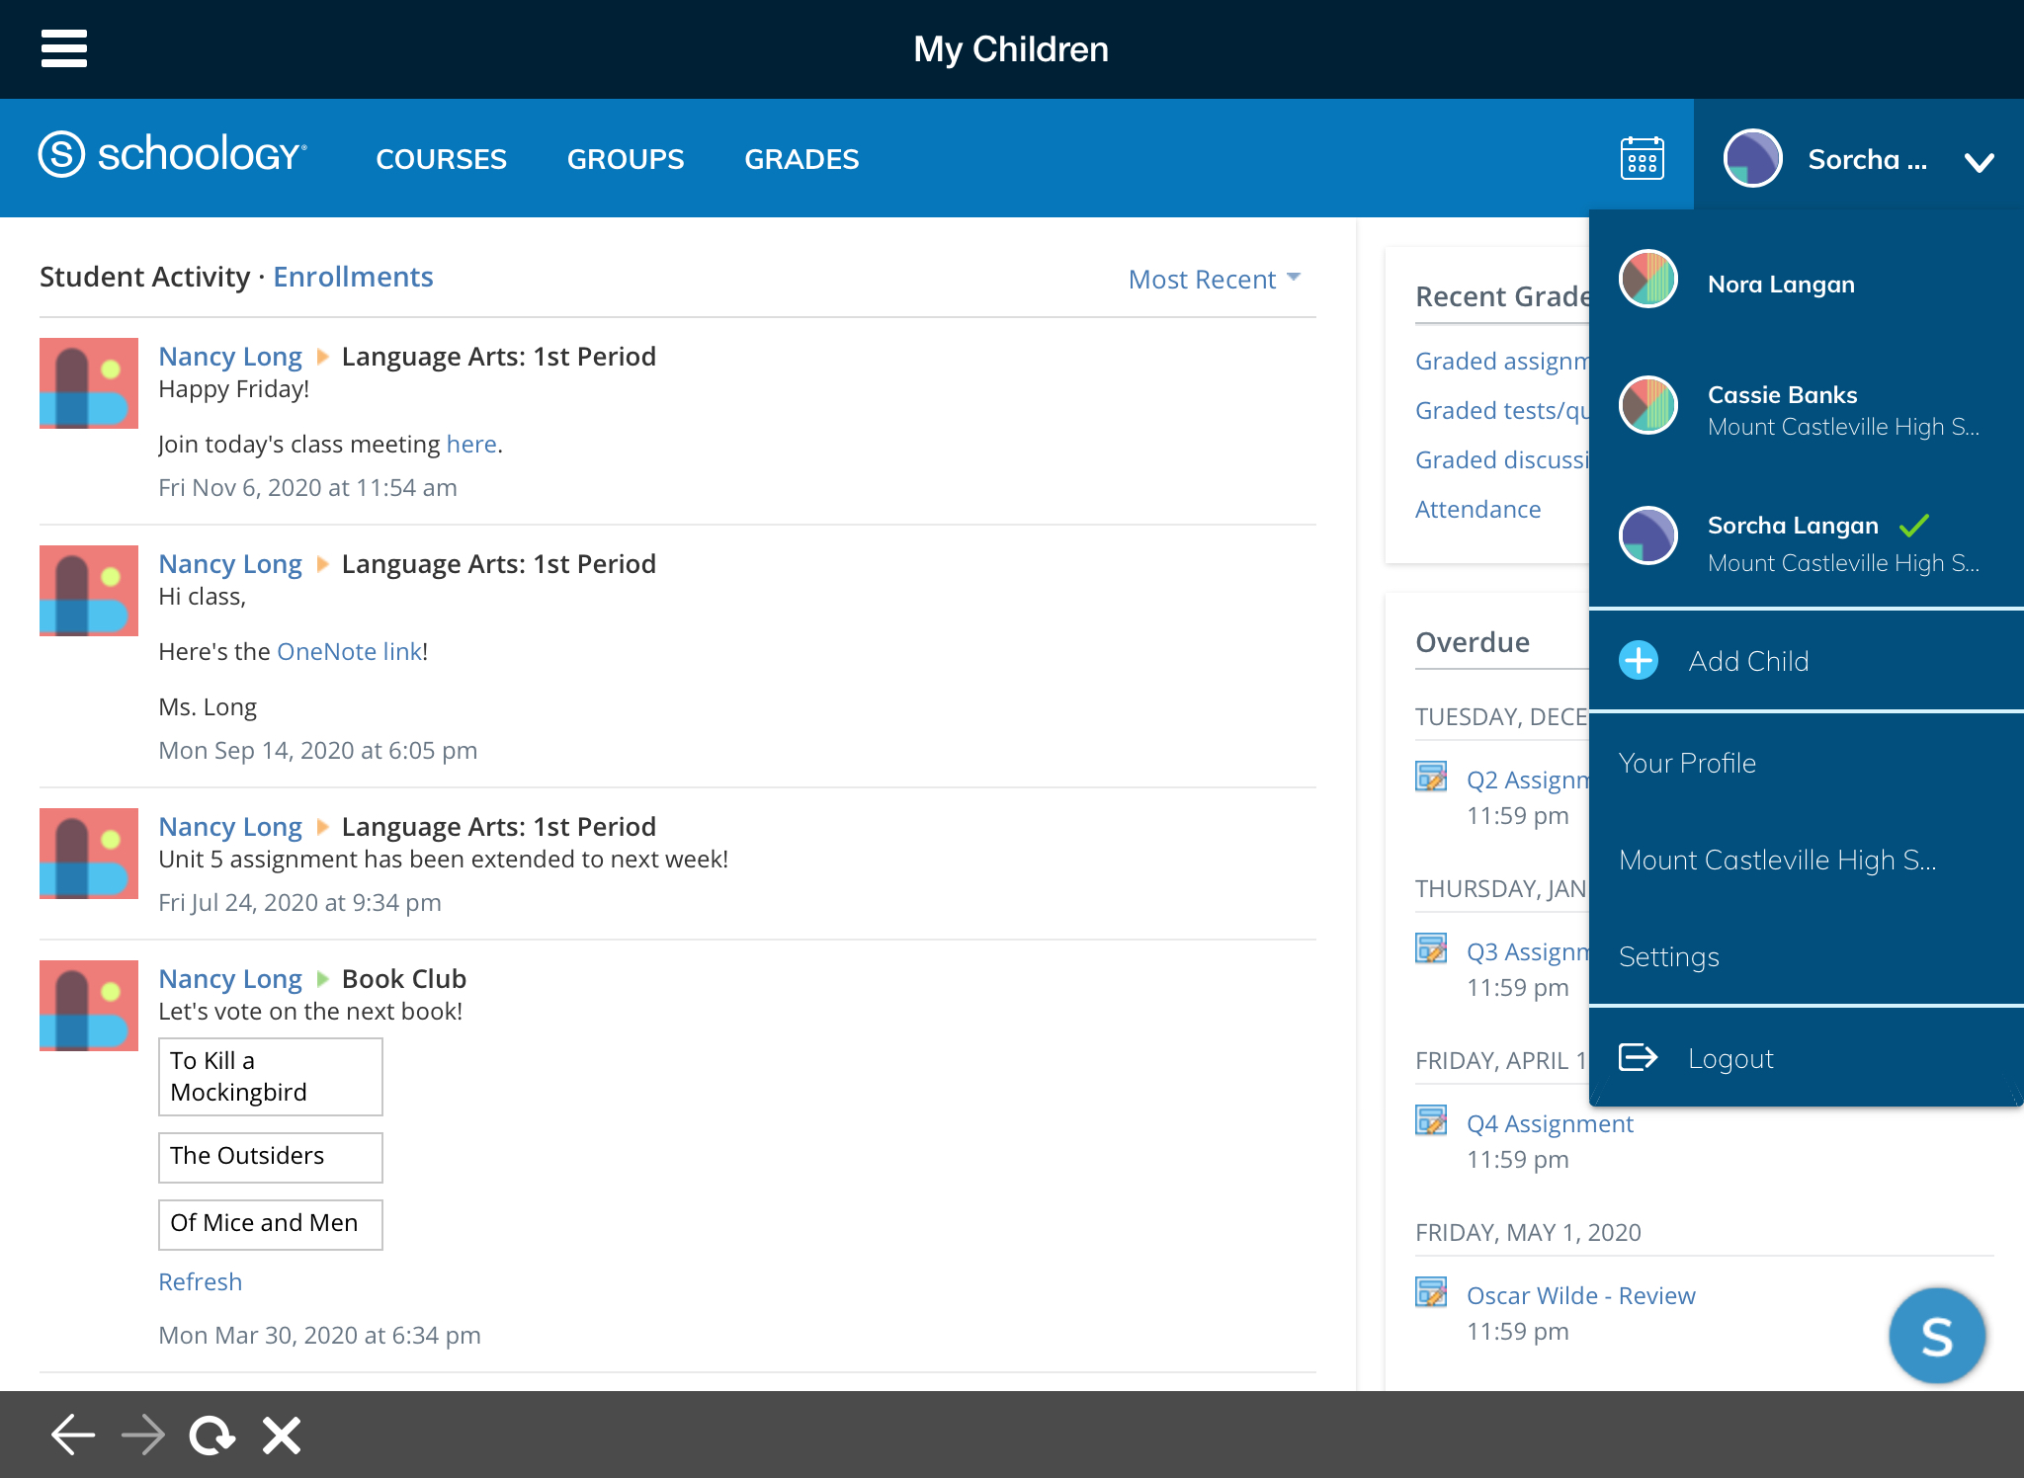2024x1478 pixels.
Task: Select The Outsiders poll option
Action: [x=270, y=1156]
